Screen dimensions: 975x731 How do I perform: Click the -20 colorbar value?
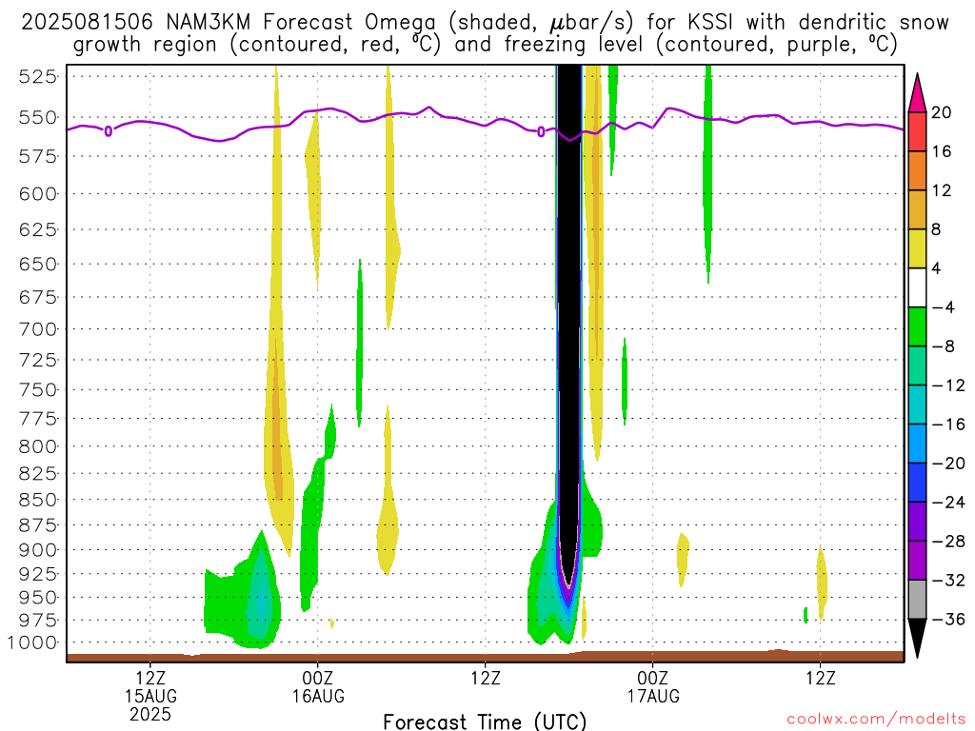tap(948, 464)
